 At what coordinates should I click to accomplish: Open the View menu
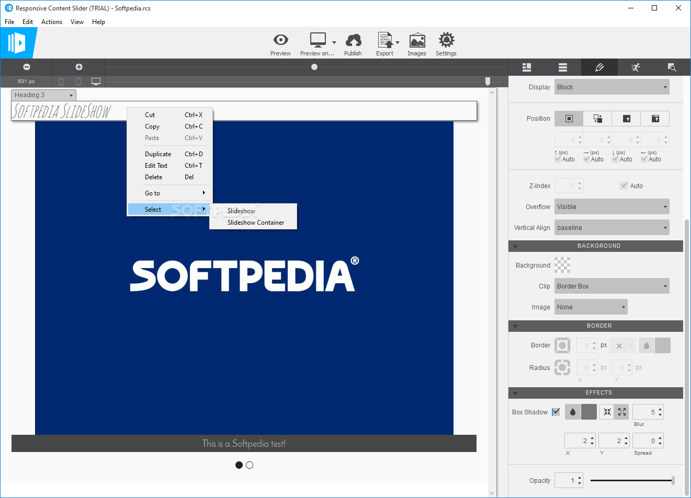coord(77,22)
